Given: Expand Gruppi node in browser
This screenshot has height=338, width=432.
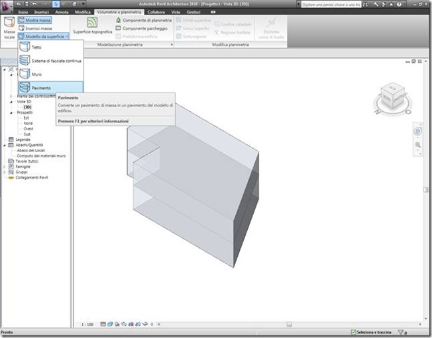Looking at the screenshot, I should pos(5,172).
